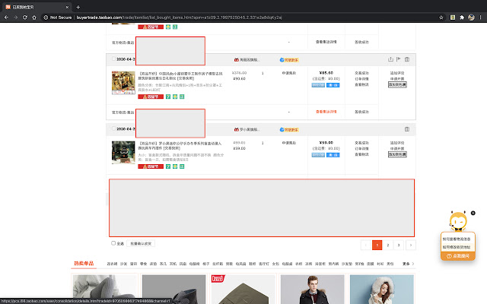487x304 pixels.
Task: Open the red consolidation details link below ¥85.60 order
Action: [x=326, y=112]
